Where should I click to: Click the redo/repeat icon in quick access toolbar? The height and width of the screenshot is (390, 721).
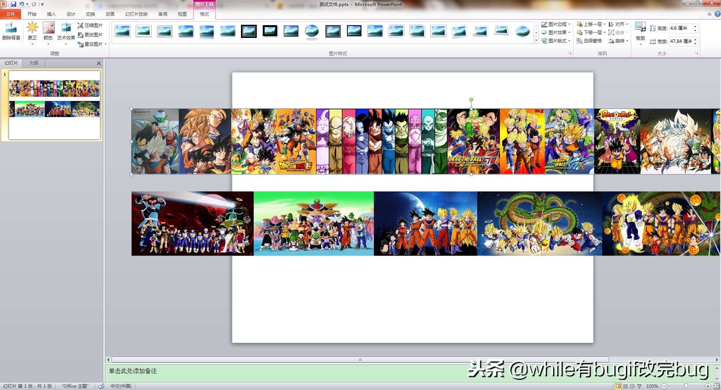(34, 4)
